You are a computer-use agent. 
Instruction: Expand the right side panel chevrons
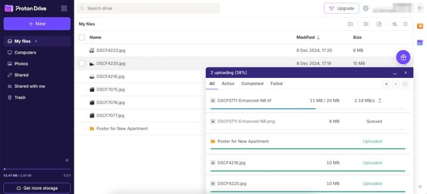[x=420, y=187]
